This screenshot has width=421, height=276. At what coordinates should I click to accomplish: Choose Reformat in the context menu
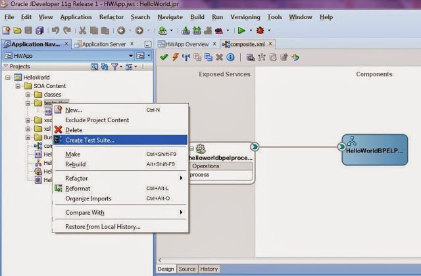click(120, 189)
